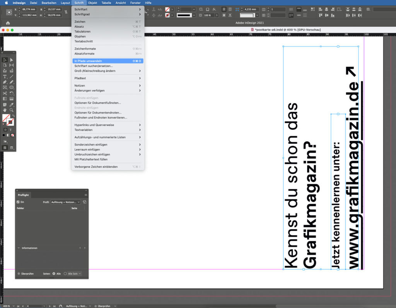
Task: Select the Zoom tool
Action: 12,110
